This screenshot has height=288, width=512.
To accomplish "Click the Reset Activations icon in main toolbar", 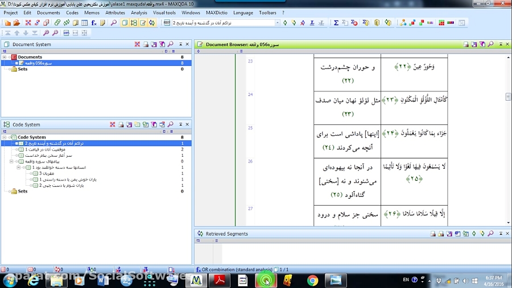I will [28, 23].
